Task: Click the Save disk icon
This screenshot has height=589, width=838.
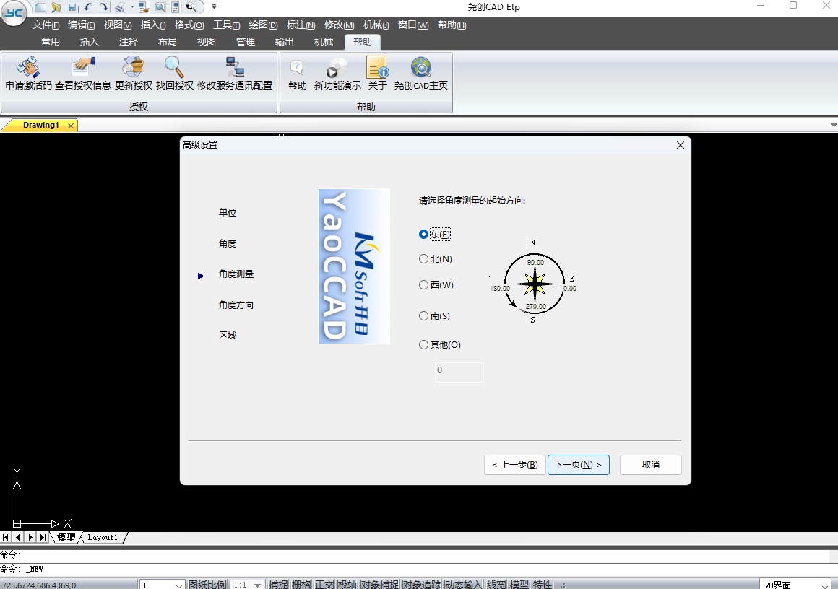Action: (x=72, y=7)
